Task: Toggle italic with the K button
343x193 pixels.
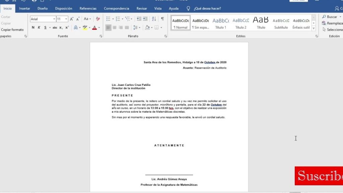Action: pos(39,27)
